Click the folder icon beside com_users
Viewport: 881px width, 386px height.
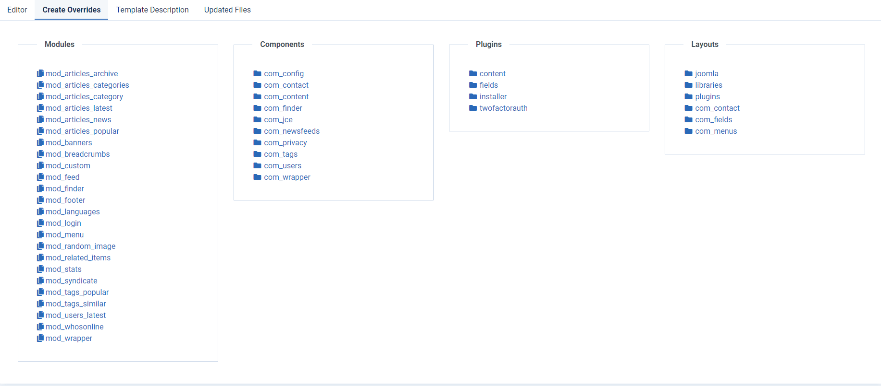(x=257, y=165)
